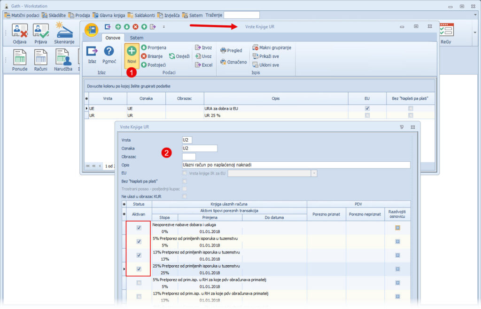The height and width of the screenshot is (309, 481).
Task: Click into the Opis text field
Action: (x=295, y=165)
